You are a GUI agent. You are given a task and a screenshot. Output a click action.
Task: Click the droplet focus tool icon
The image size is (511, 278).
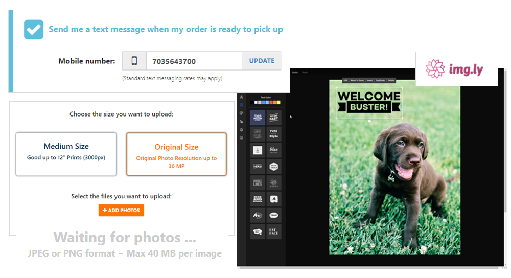pyautogui.click(x=241, y=129)
